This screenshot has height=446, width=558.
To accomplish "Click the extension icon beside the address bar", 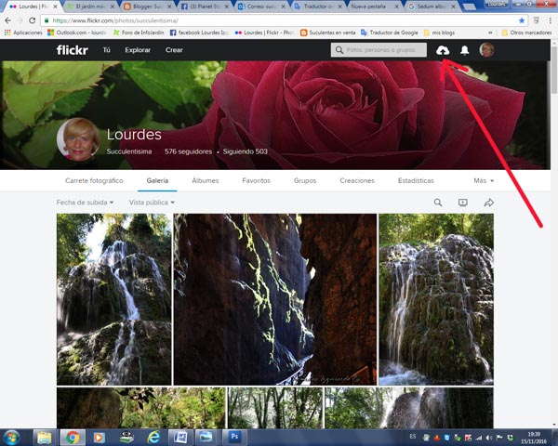I will [536, 20].
